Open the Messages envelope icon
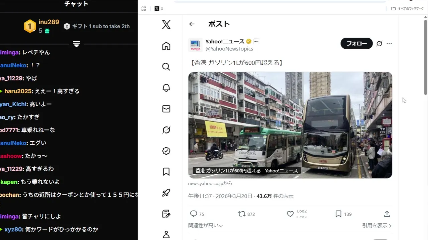Viewport: 428px width, 240px height. pyautogui.click(x=166, y=109)
